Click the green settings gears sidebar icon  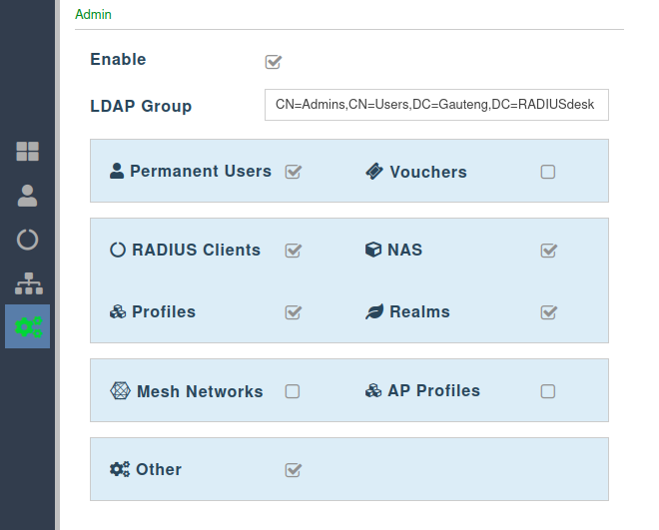tap(27, 326)
